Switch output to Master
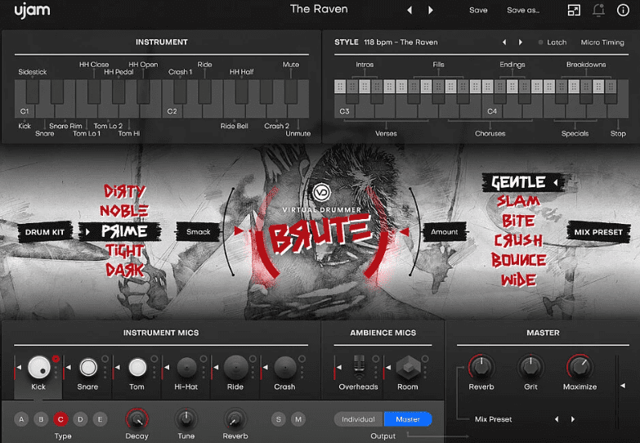This screenshot has height=443, width=640. point(407,419)
